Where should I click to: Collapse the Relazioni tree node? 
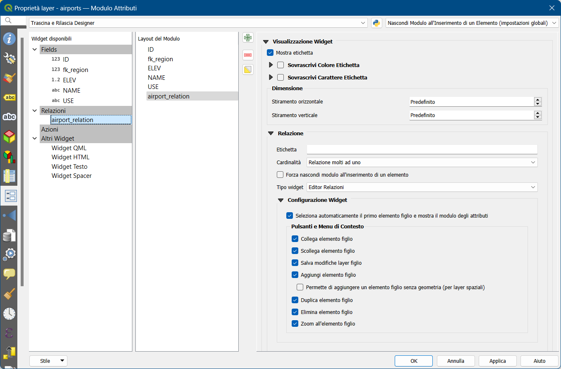pos(35,111)
